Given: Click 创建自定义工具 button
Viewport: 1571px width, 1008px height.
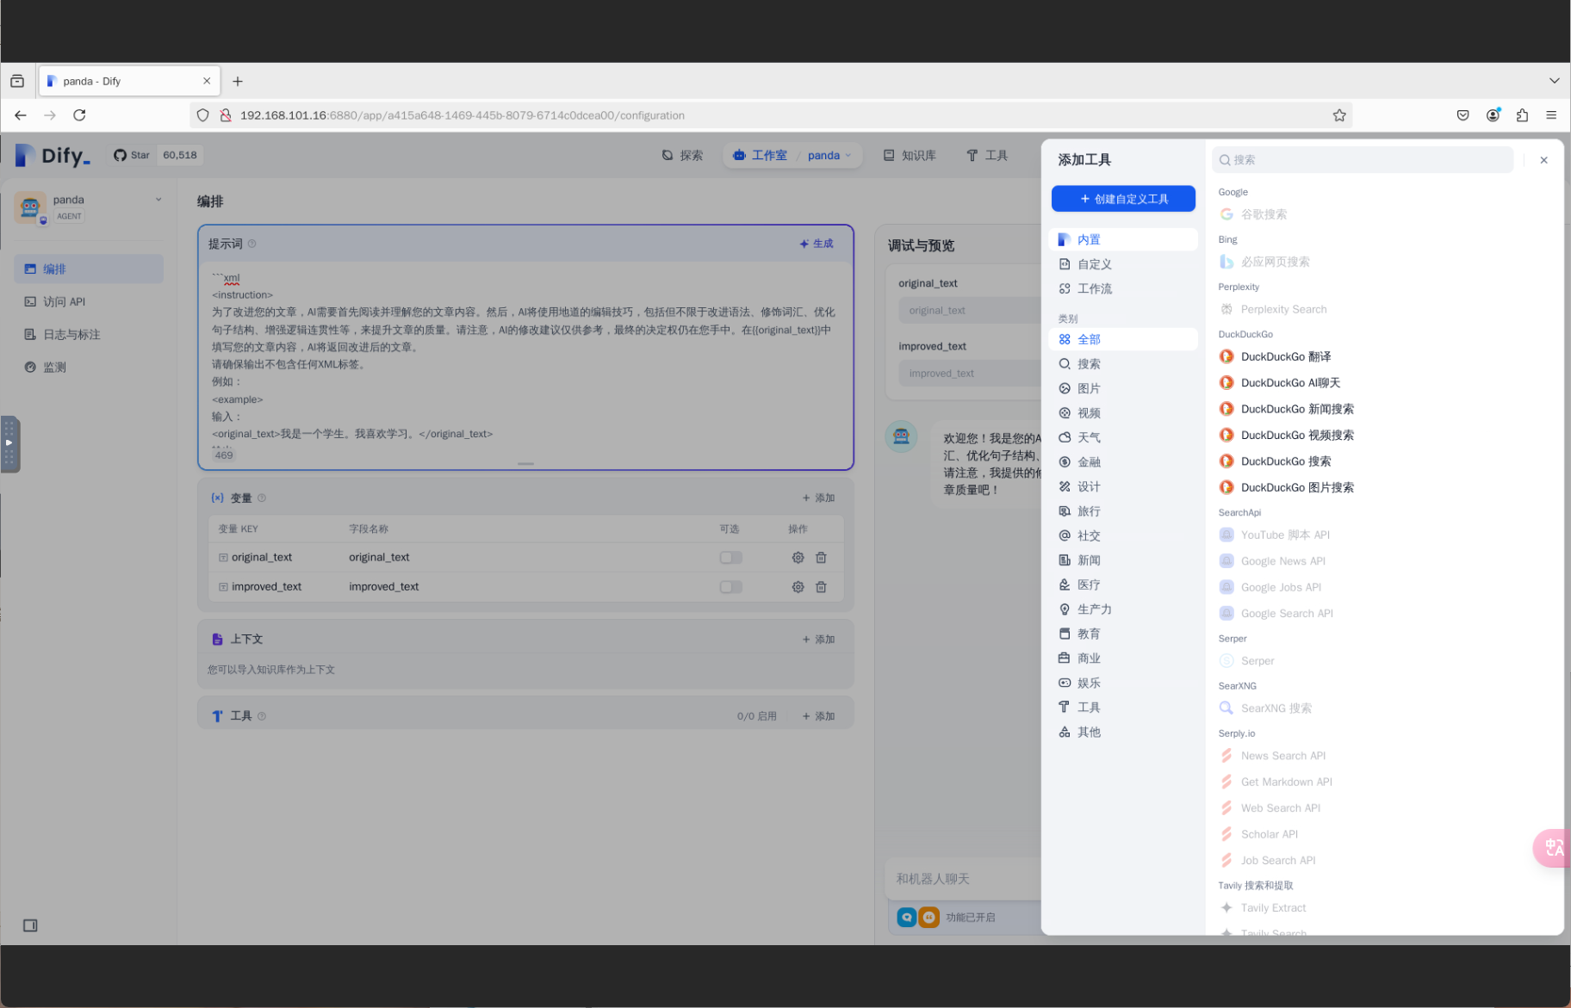Looking at the screenshot, I should (1123, 199).
